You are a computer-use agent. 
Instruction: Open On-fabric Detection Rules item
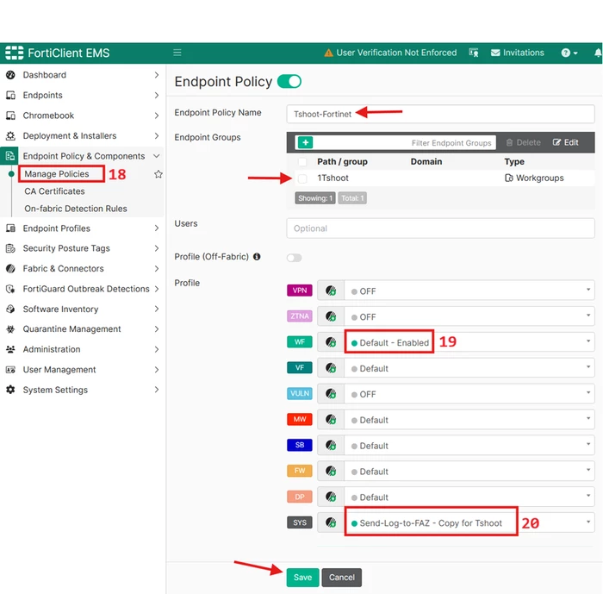click(76, 209)
